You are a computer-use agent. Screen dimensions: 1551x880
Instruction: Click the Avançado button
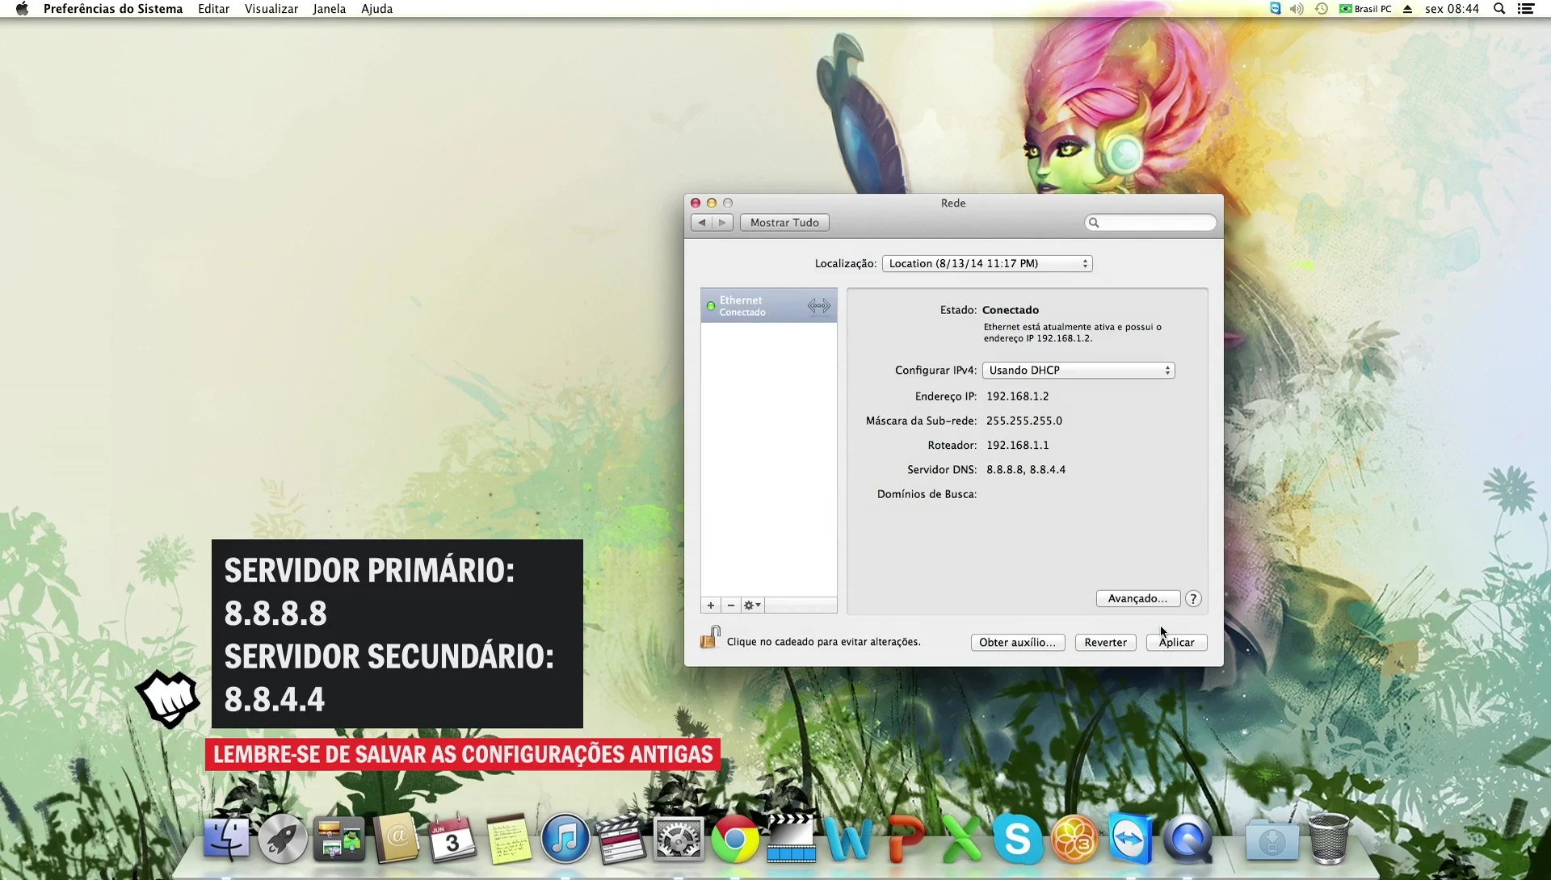tap(1137, 598)
